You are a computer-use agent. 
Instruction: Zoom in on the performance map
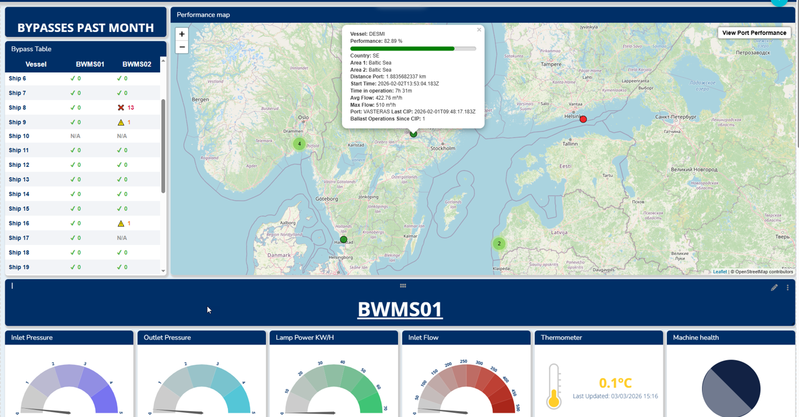pyautogui.click(x=182, y=34)
